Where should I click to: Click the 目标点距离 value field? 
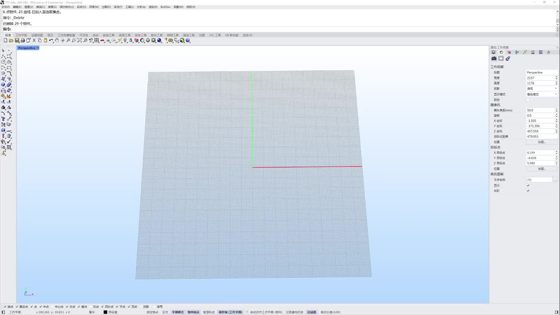[x=542, y=136]
